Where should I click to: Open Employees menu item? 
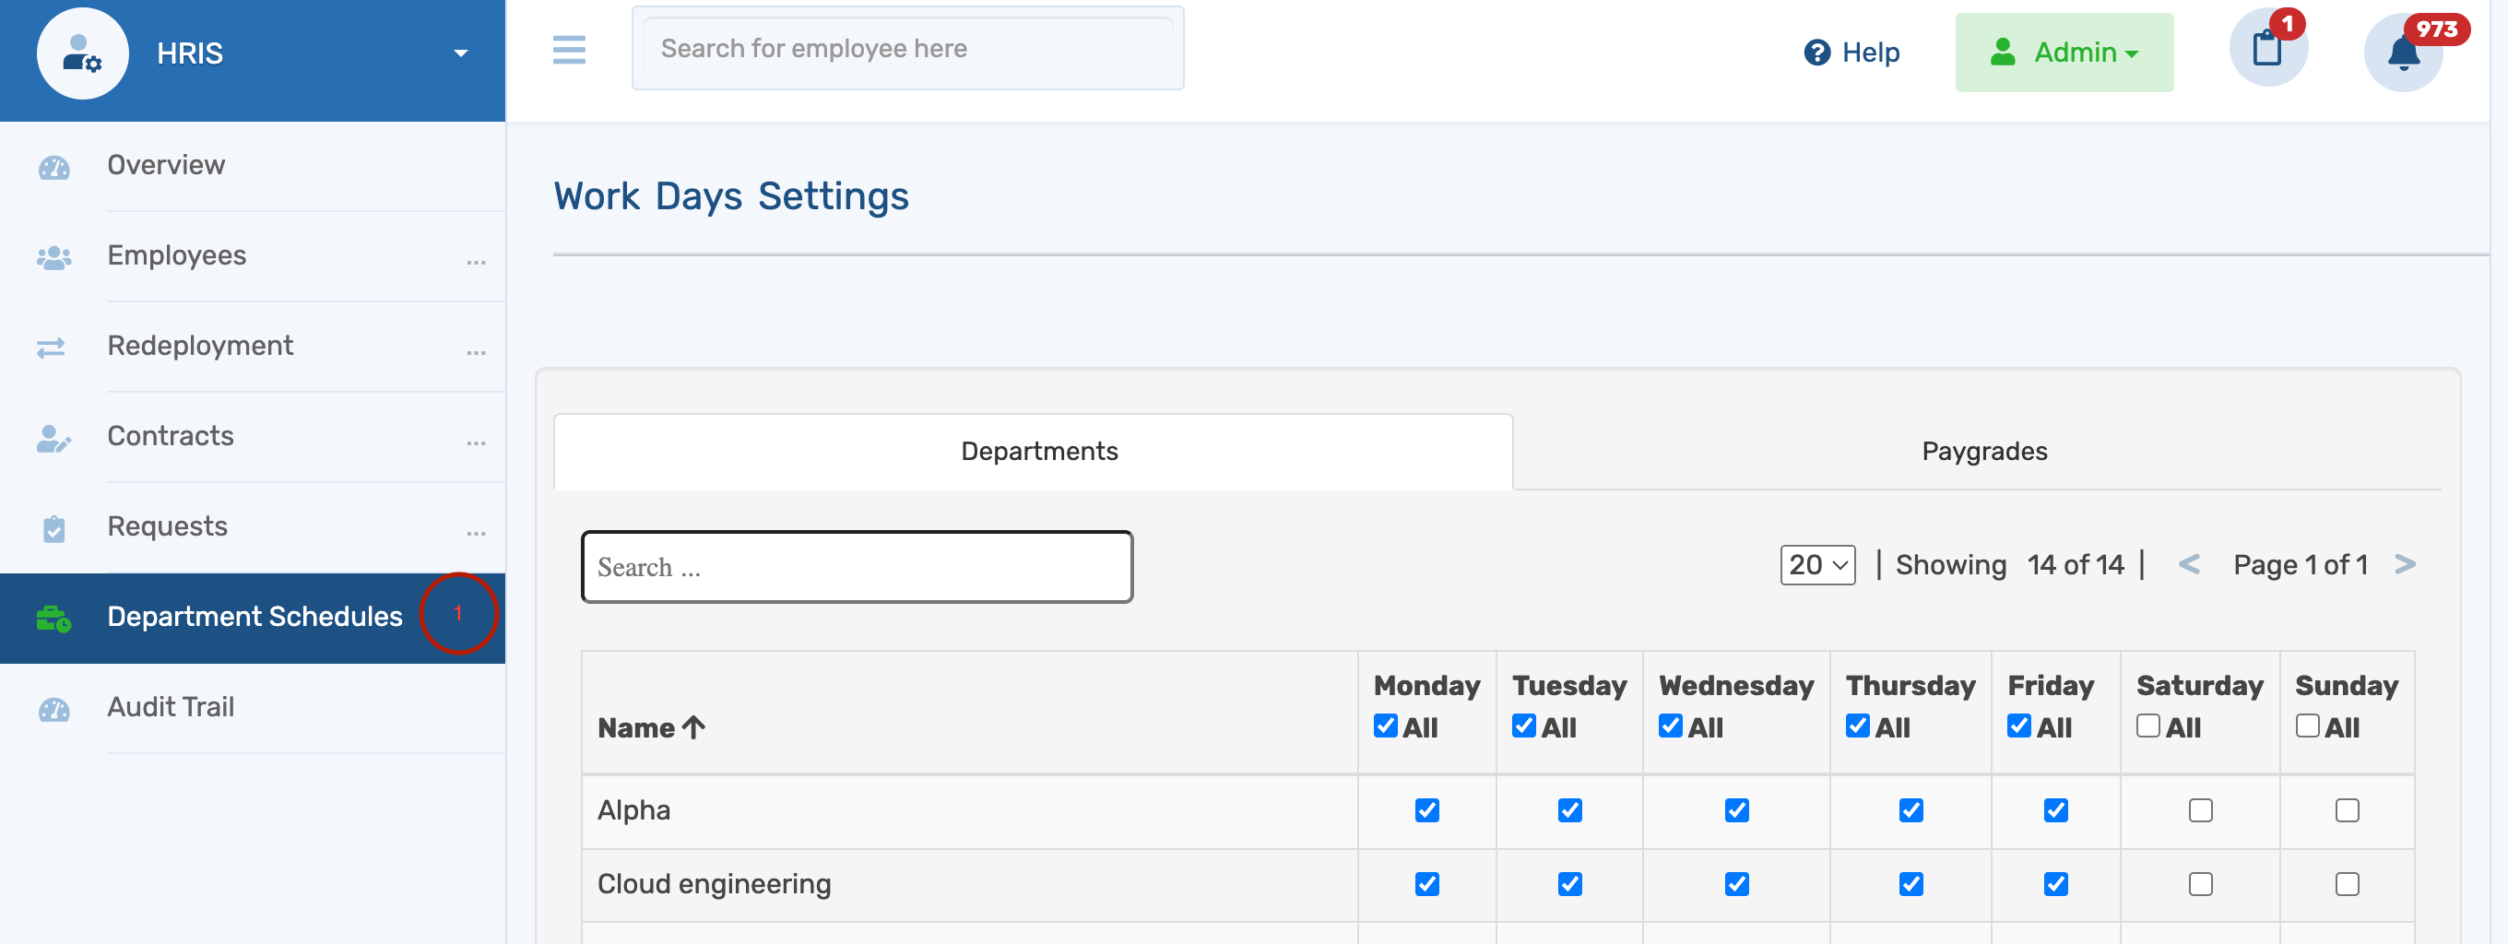click(176, 255)
